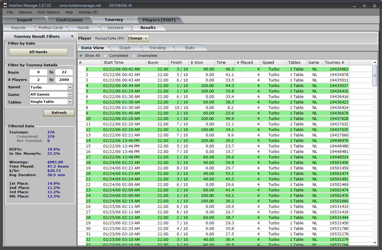Click the Buyin minimum input field
This screenshot has height=250, width=382.
[38, 72]
